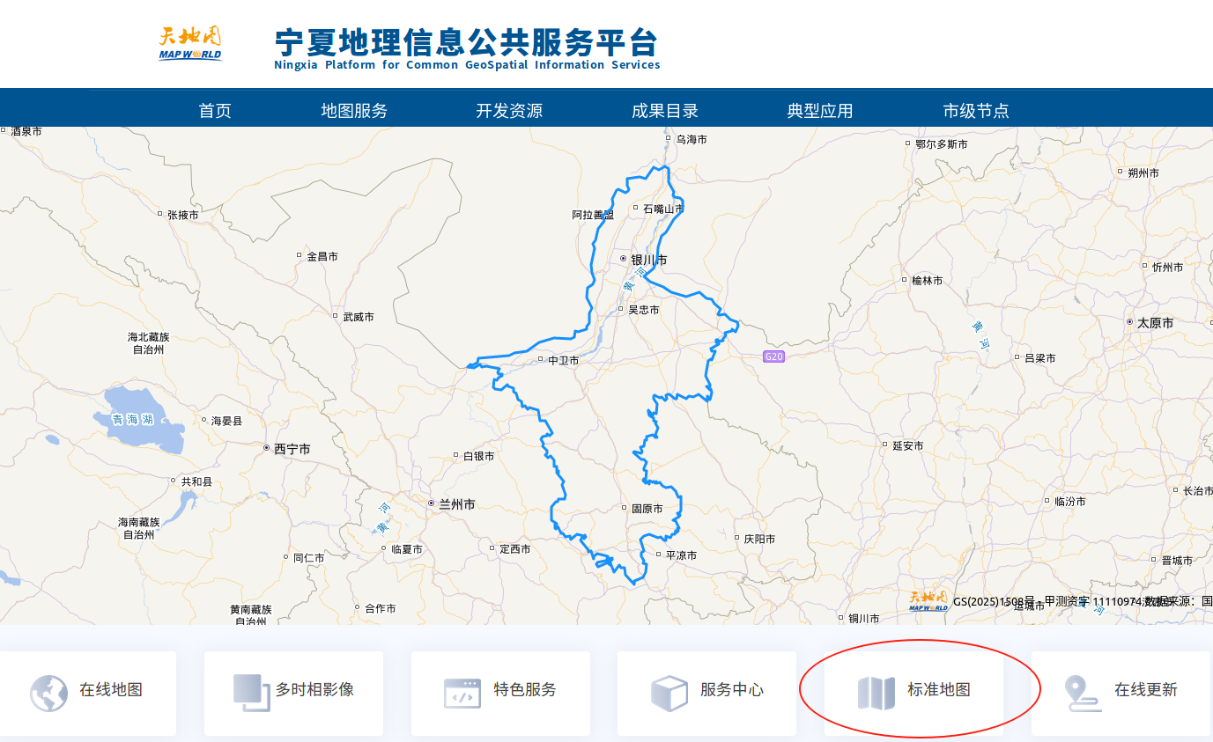The width and height of the screenshot is (1213, 742).
Task: Open the 在线地图 text link
Action: click(x=111, y=690)
